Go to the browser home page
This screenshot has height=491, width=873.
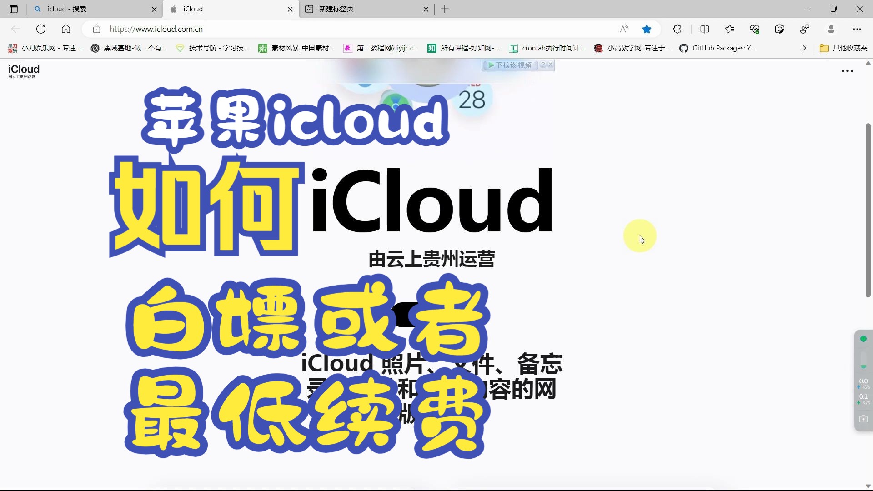click(66, 29)
